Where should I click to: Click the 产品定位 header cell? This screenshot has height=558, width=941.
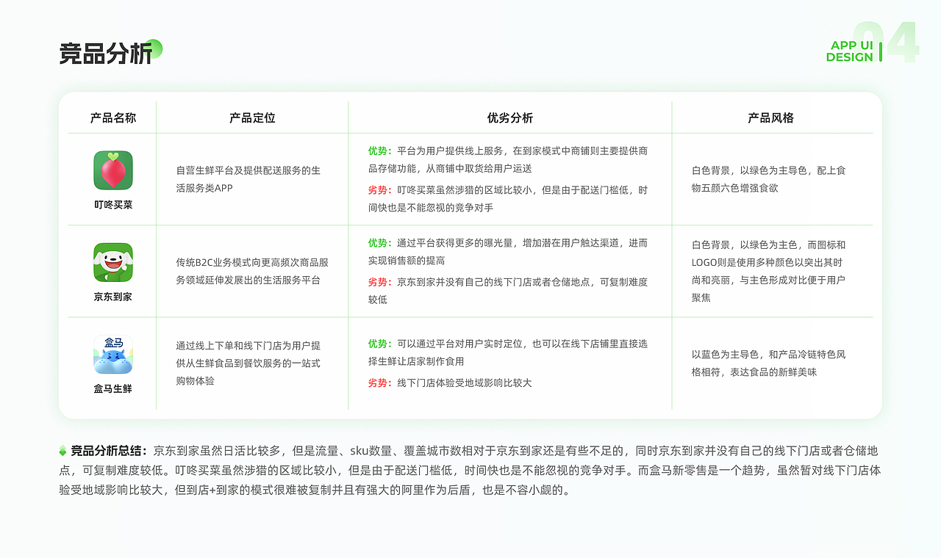(251, 117)
